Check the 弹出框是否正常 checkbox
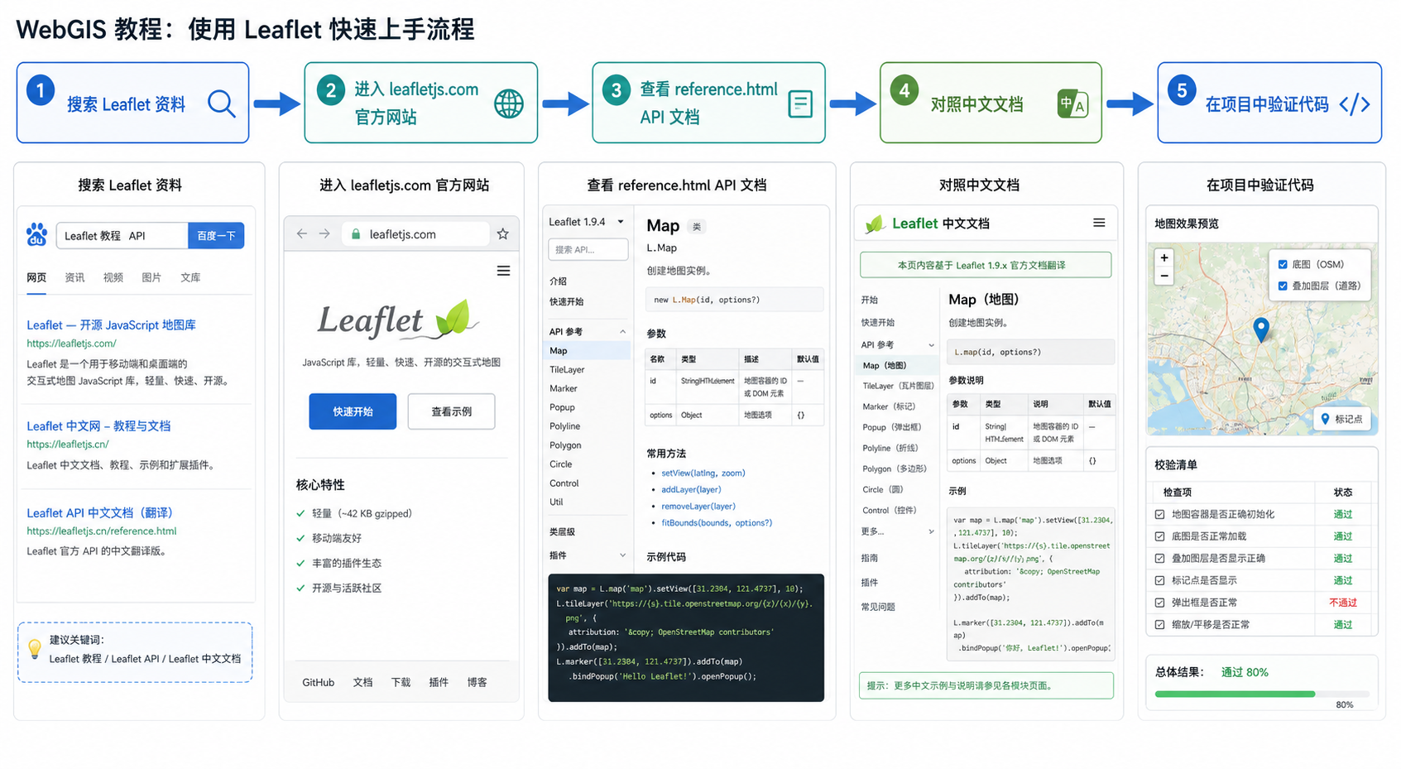1401x769 pixels. click(x=1159, y=603)
